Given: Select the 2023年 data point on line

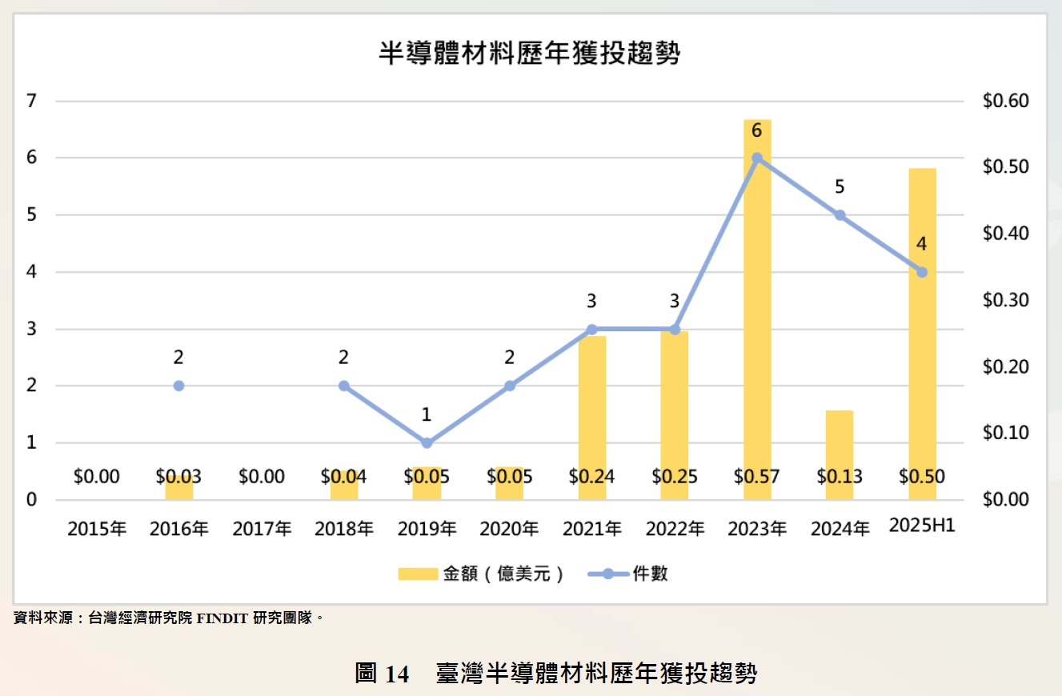Looking at the screenshot, I should point(757,158).
